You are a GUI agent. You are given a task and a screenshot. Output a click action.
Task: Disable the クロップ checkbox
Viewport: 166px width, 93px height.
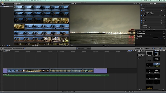142,20
